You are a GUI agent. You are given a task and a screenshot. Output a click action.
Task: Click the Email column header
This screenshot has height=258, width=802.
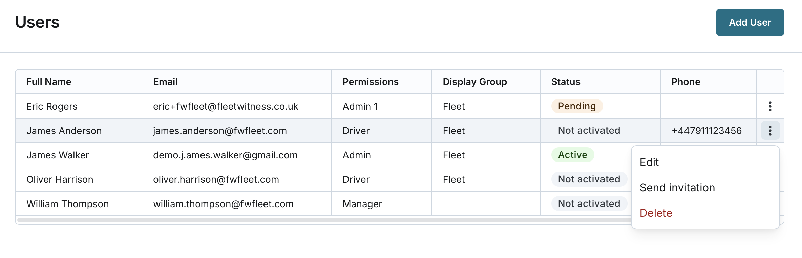(x=165, y=82)
